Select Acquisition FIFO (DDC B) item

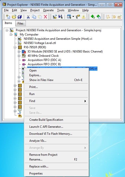pyautogui.click(x=44, y=64)
